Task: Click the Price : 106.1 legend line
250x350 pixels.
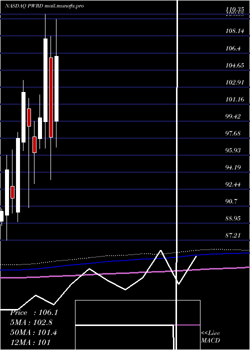Action: click(x=34, y=312)
